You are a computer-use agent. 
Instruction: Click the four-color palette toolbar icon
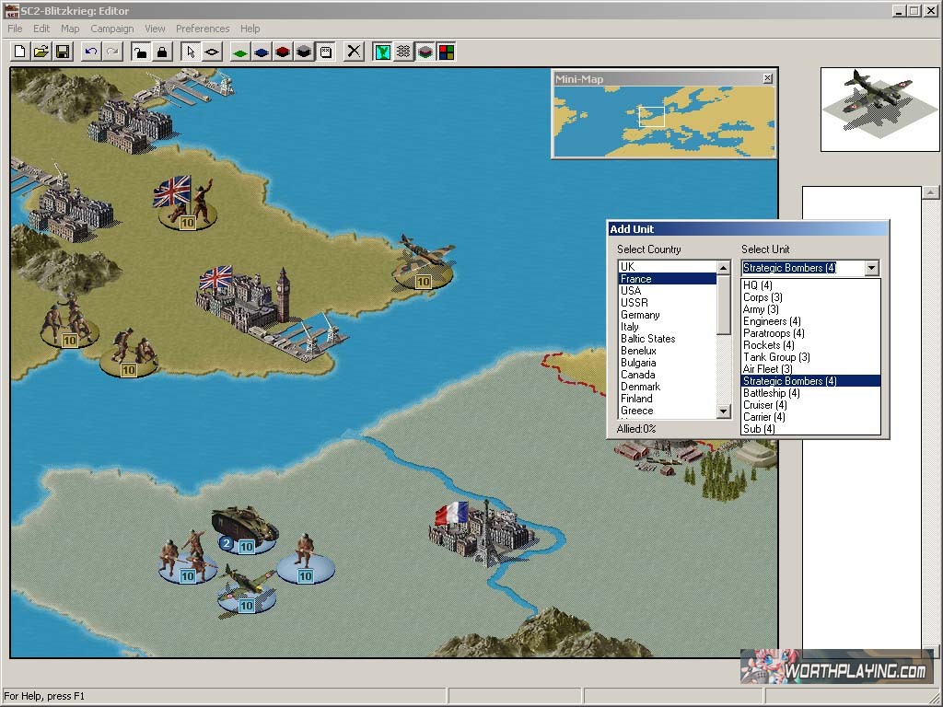pos(446,52)
